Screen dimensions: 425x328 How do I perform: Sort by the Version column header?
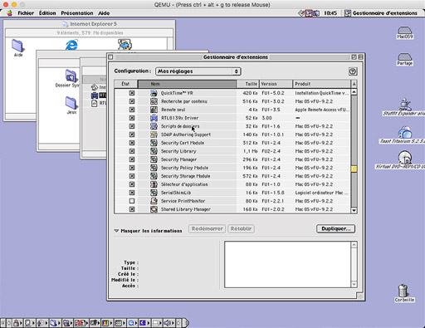tap(276, 84)
